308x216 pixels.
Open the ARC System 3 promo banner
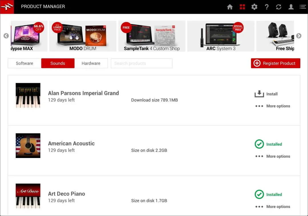[x=221, y=36]
